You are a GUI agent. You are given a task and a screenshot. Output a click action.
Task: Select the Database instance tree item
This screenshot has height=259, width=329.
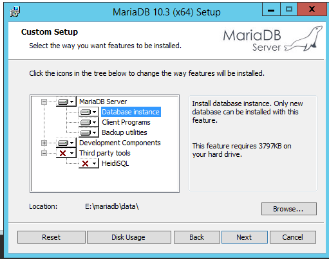click(131, 112)
